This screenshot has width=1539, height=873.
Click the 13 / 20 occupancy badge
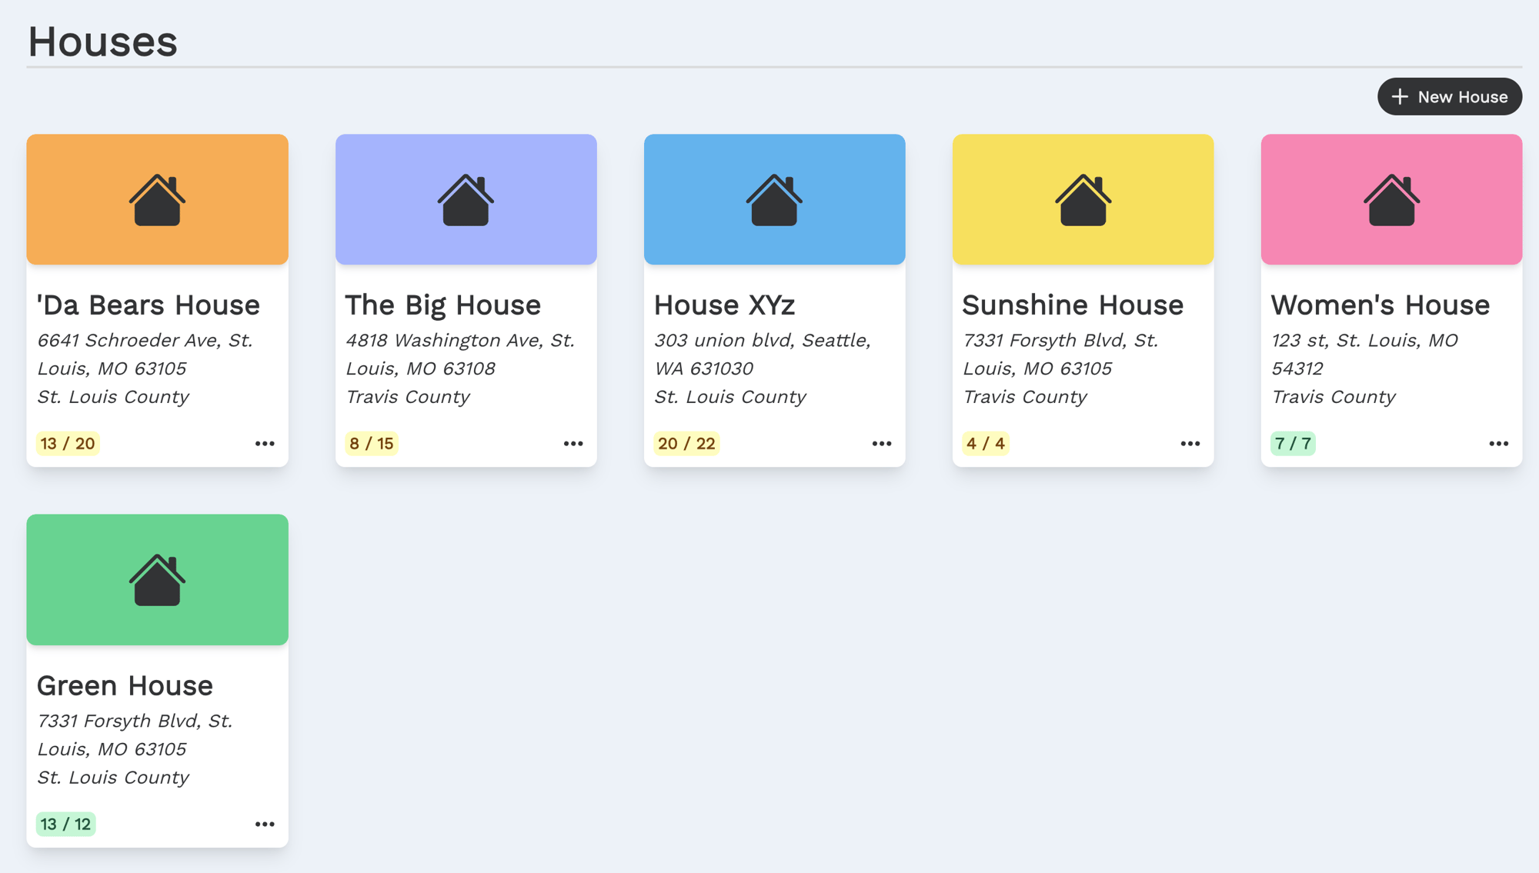tap(68, 444)
